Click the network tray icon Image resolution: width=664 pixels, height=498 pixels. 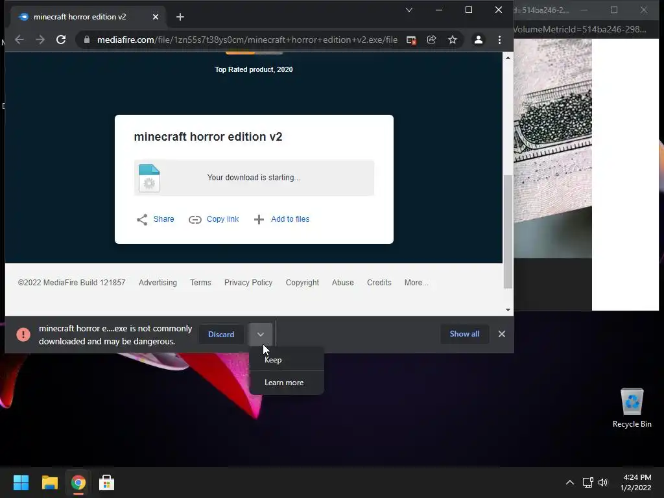point(587,482)
